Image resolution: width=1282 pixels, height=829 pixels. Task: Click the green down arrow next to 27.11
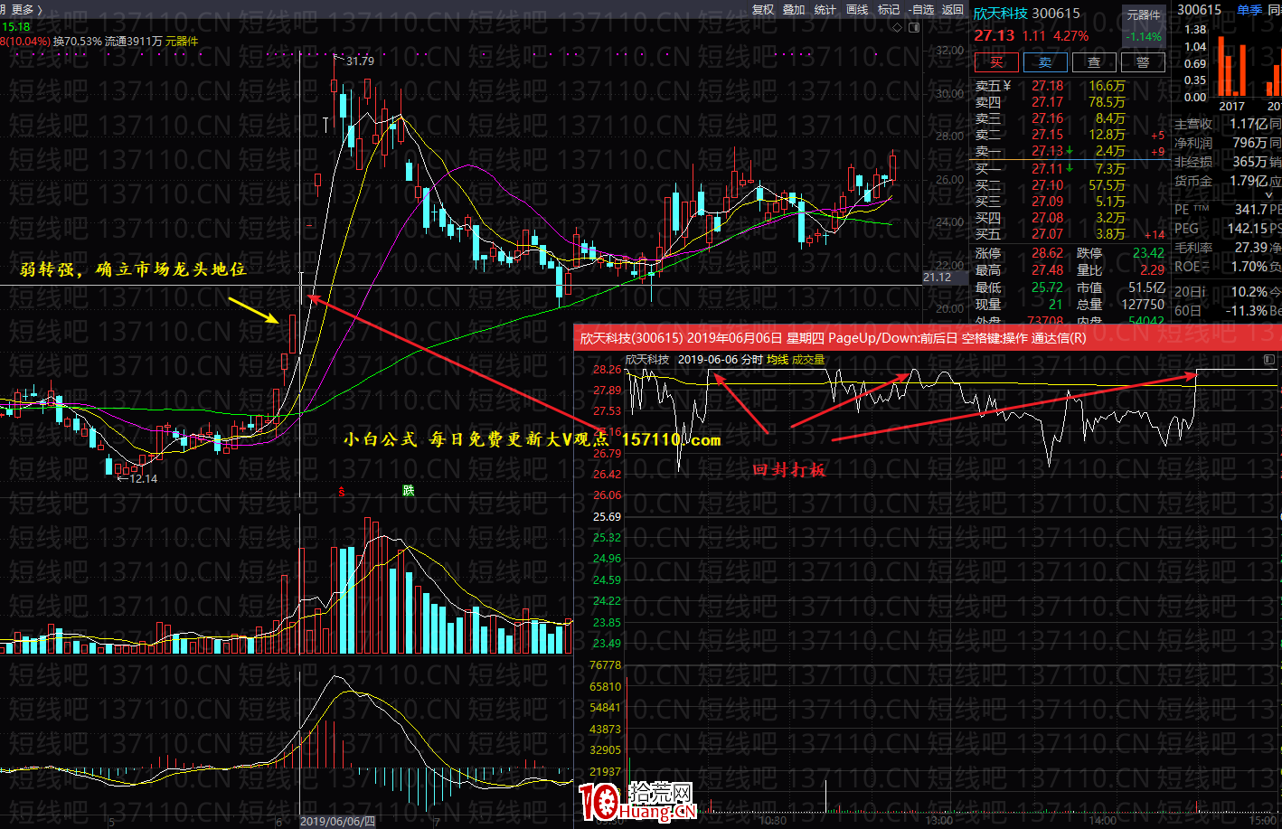[x=1070, y=168]
